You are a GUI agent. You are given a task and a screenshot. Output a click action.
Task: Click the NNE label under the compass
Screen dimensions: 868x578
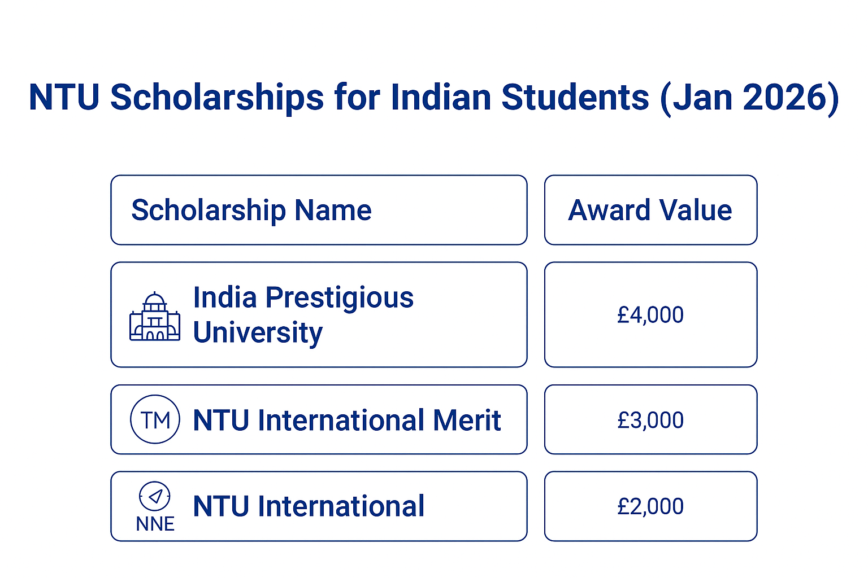[155, 524]
